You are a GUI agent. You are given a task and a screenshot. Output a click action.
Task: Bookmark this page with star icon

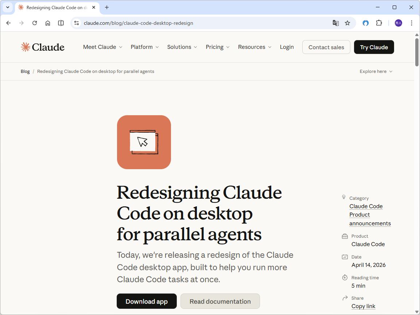click(x=347, y=23)
